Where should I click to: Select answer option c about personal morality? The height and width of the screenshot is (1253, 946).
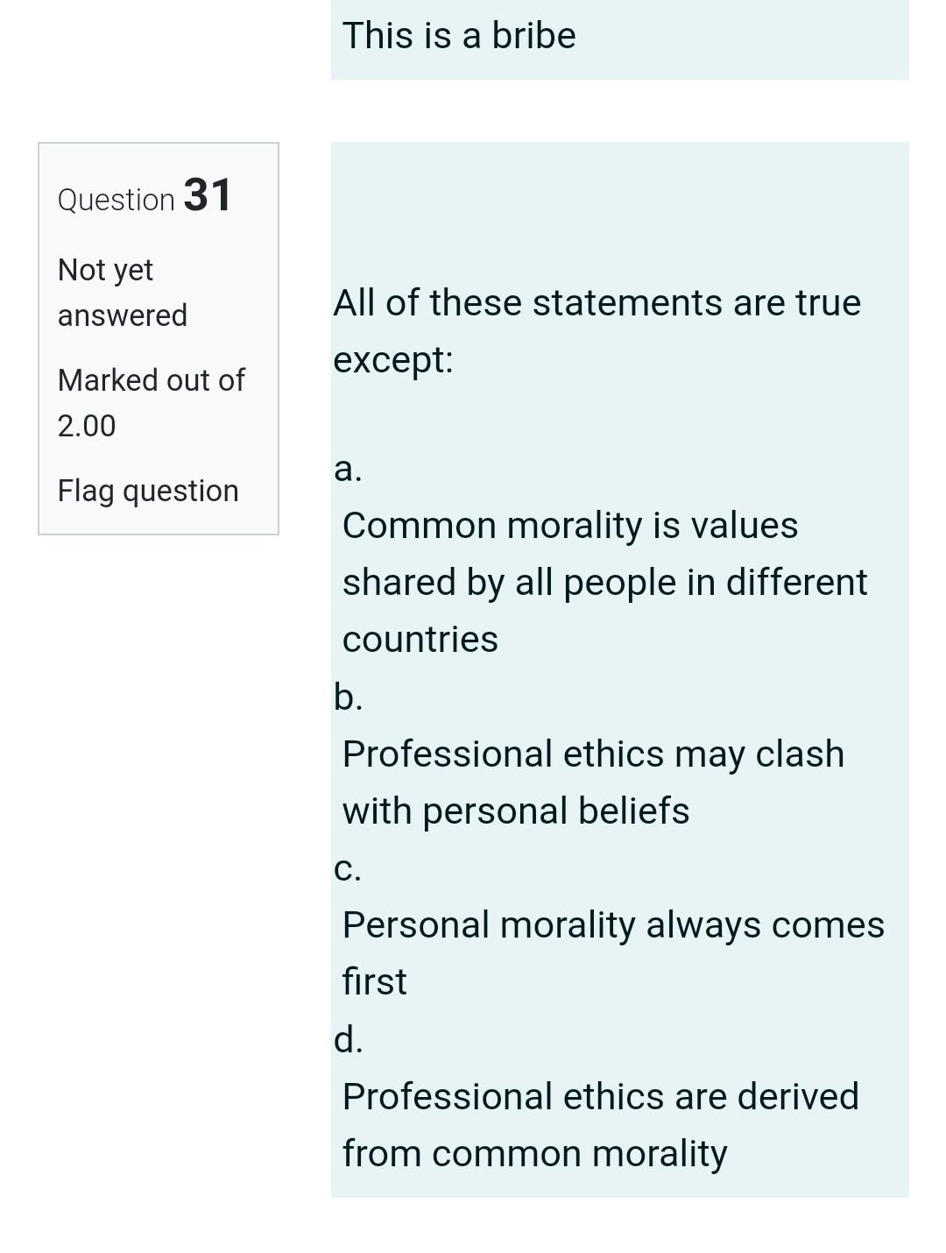pos(613,951)
